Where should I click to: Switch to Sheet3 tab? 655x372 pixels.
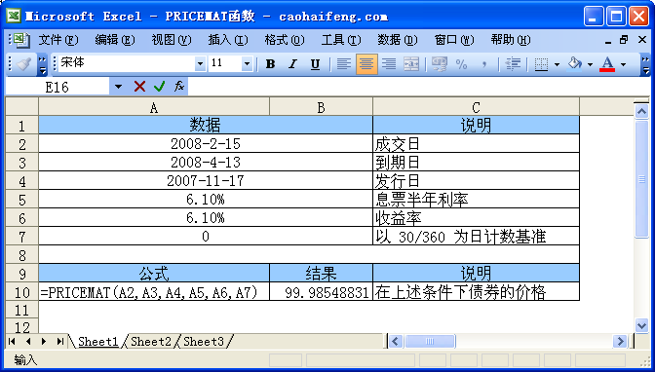click(x=204, y=342)
